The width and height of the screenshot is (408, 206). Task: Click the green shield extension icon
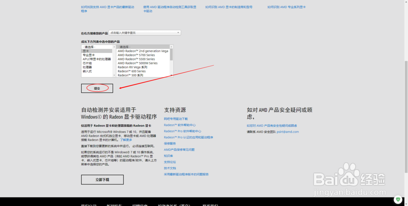(x=397, y=200)
